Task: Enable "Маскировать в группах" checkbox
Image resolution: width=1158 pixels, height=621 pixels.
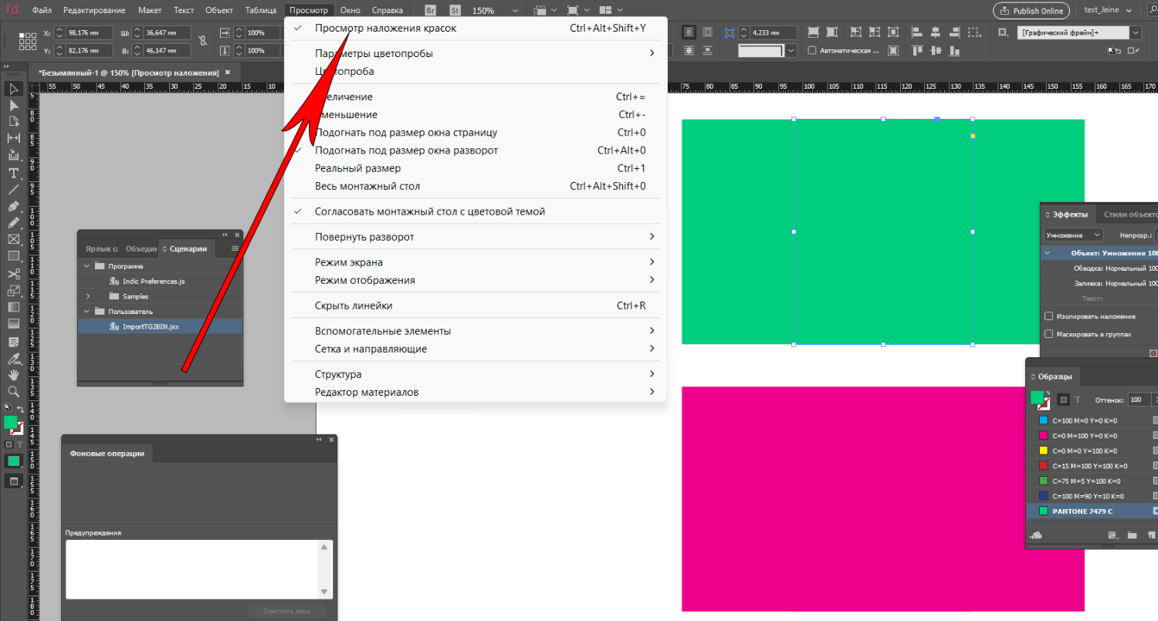Action: (1048, 334)
